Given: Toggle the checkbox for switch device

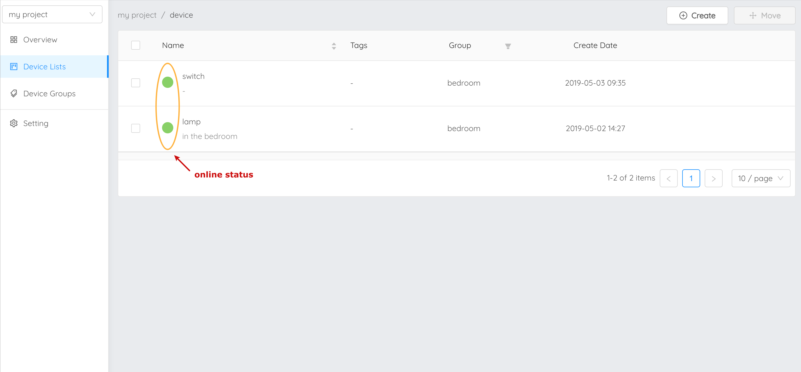Looking at the screenshot, I should (x=135, y=82).
